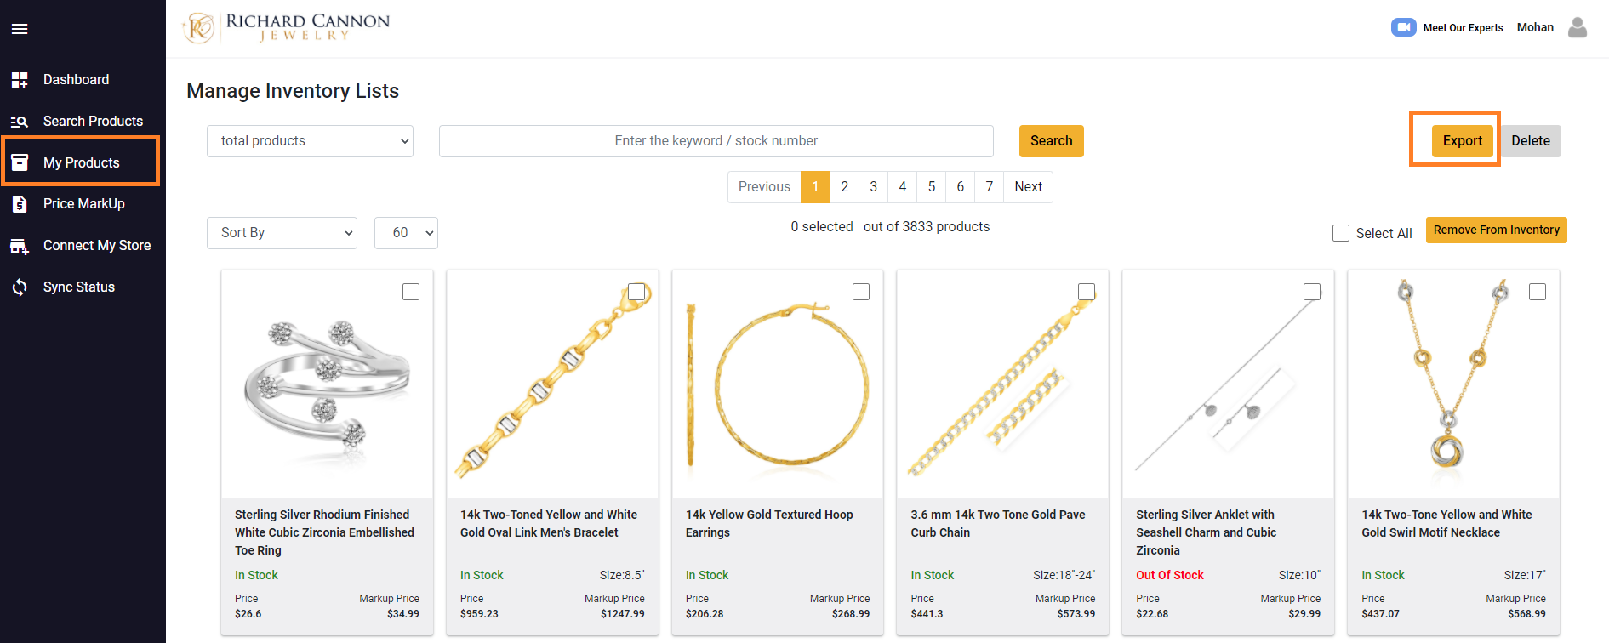The image size is (1609, 643).
Task: Click the Price MarkUp document icon
Action: 20,204
